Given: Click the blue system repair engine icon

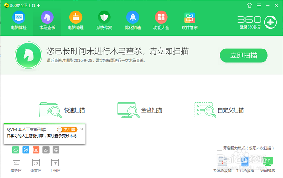Looking at the screenshot, I should [x=26, y=150].
